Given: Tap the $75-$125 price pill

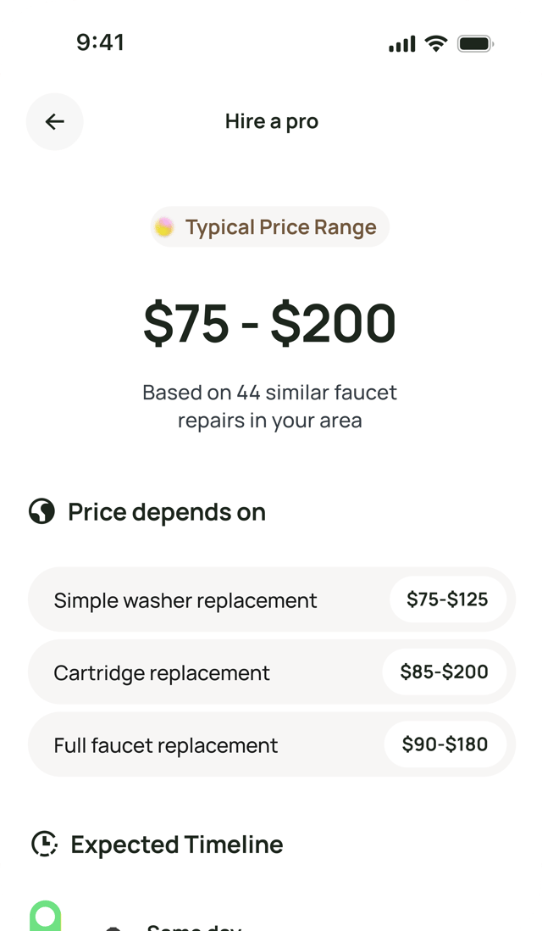Looking at the screenshot, I should (x=447, y=599).
